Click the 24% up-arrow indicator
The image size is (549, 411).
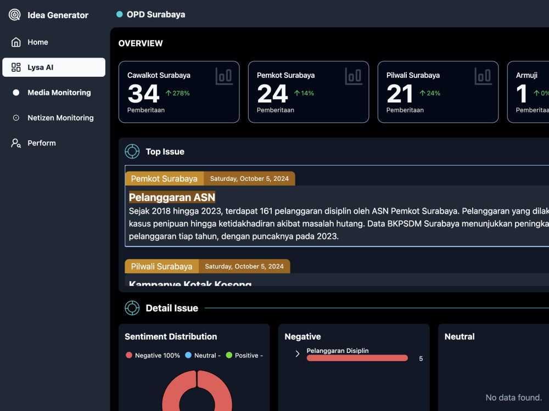click(430, 93)
